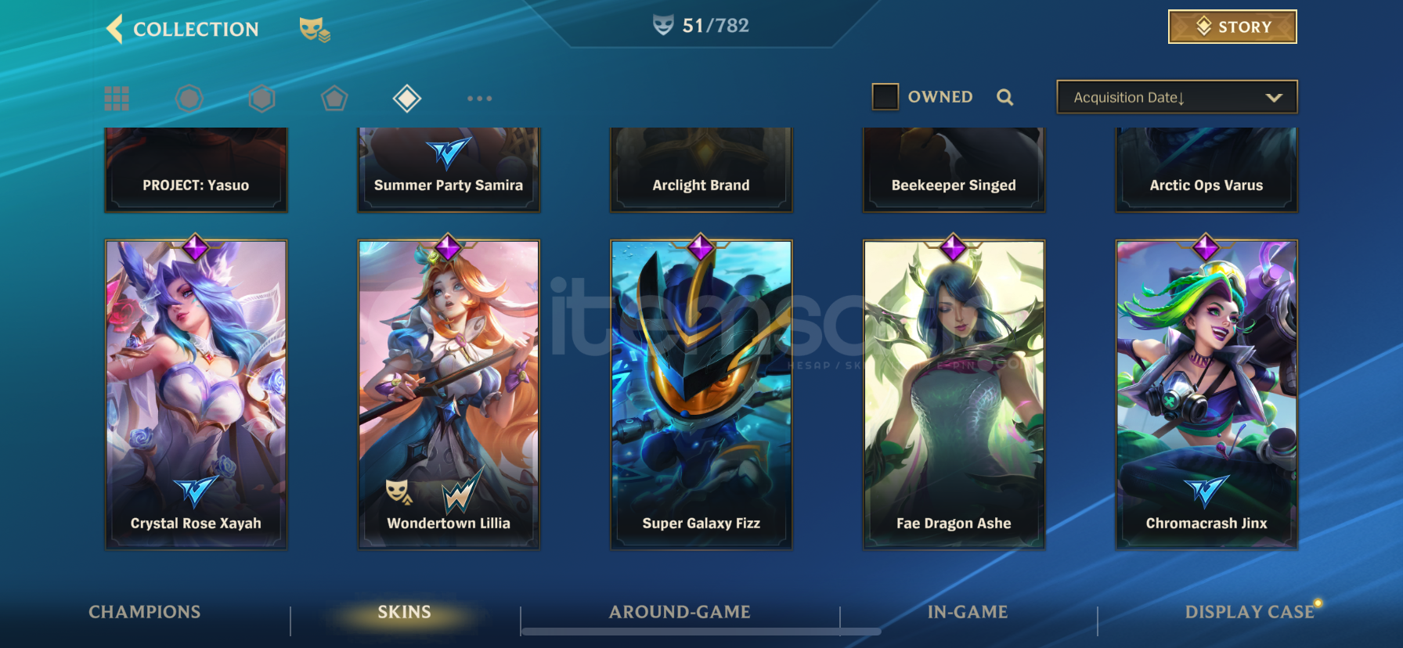Expand the Acquisition Date sort dropdown
1403x648 pixels.
click(1177, 97)
